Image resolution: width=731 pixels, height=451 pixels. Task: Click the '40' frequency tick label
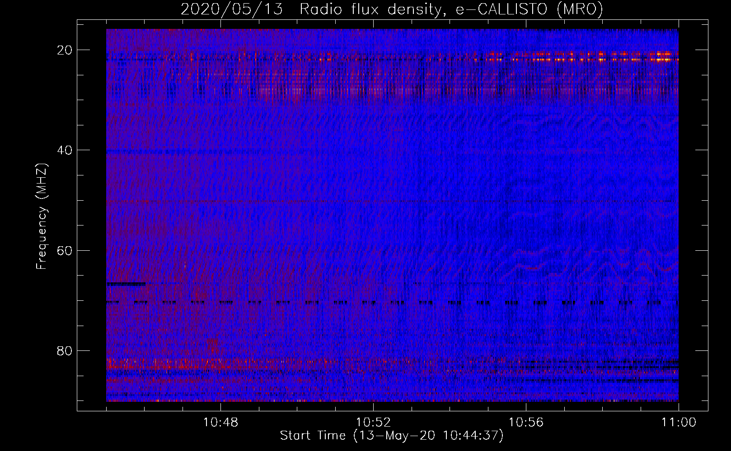point(65,150)
